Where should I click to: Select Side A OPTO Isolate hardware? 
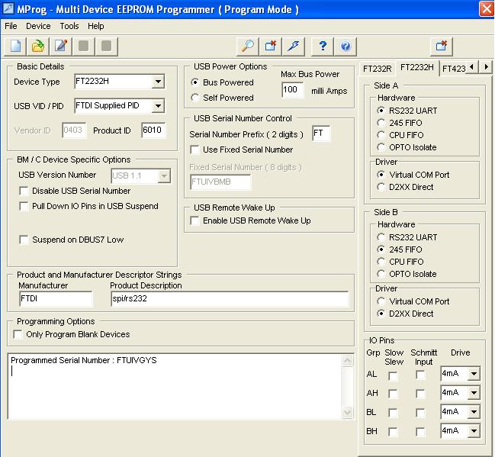pyautogui.click(x=381, y=147)
